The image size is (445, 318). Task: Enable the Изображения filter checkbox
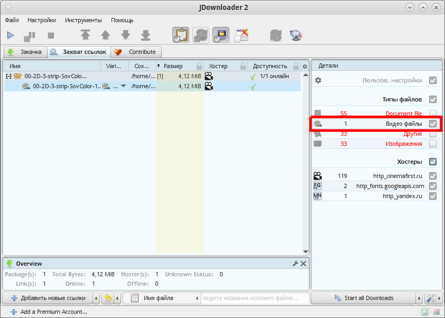[x=433, y=144]
